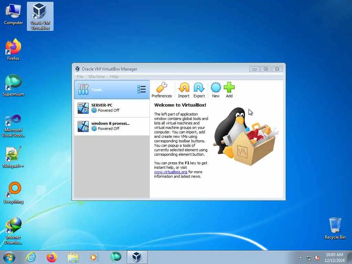Image resolution: width=352 pixels, height=264 pixels.
Task: Open VirtualBox Preferences
Action: [162, 90]
